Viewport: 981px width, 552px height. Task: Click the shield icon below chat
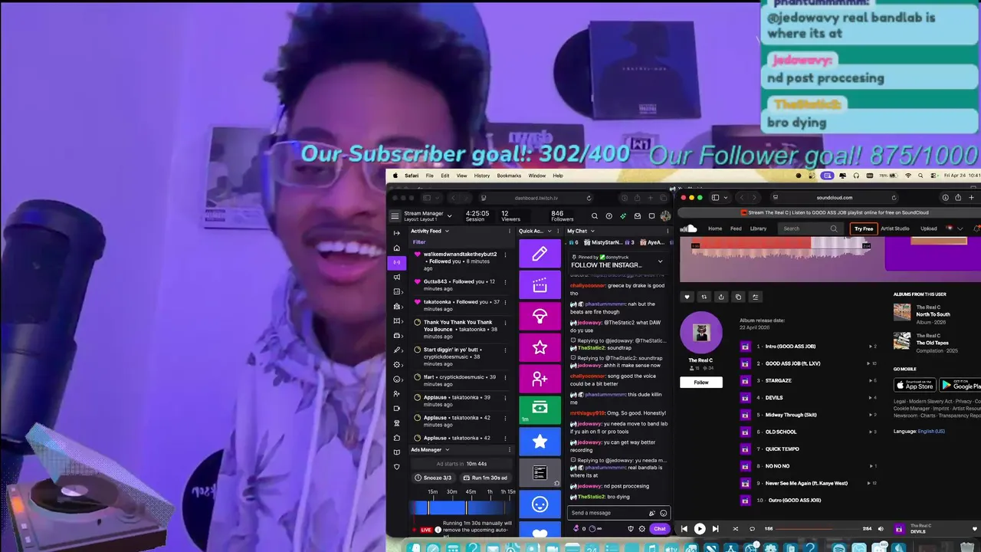pos(631,528)
